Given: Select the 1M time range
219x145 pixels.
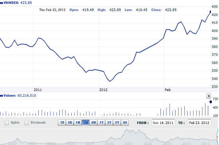Looking at the screenshot, I should (78, 123).
